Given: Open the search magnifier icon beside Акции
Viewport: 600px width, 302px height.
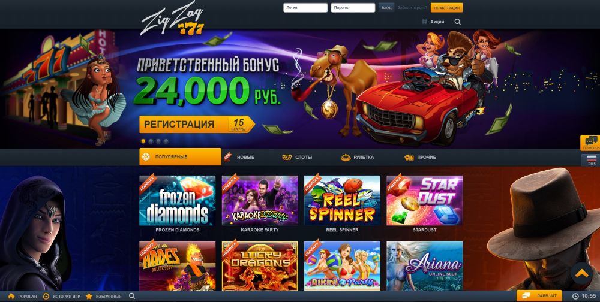Looking at the screenshot, I should [x=457, y=22].
